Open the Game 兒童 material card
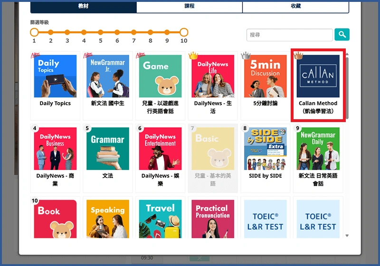Image resolution: width=380 pixels, height=266 pixels. point(160,86)
